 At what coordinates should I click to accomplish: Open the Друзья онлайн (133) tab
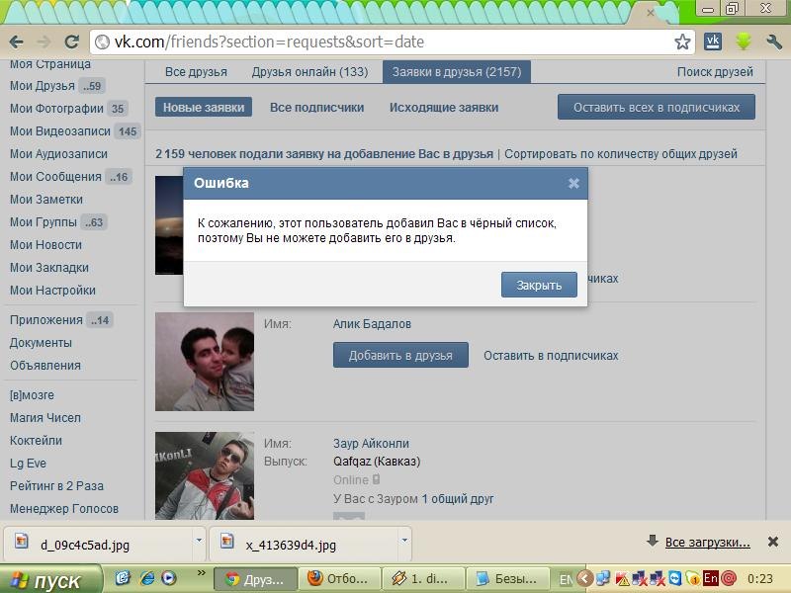click(309, 72)
